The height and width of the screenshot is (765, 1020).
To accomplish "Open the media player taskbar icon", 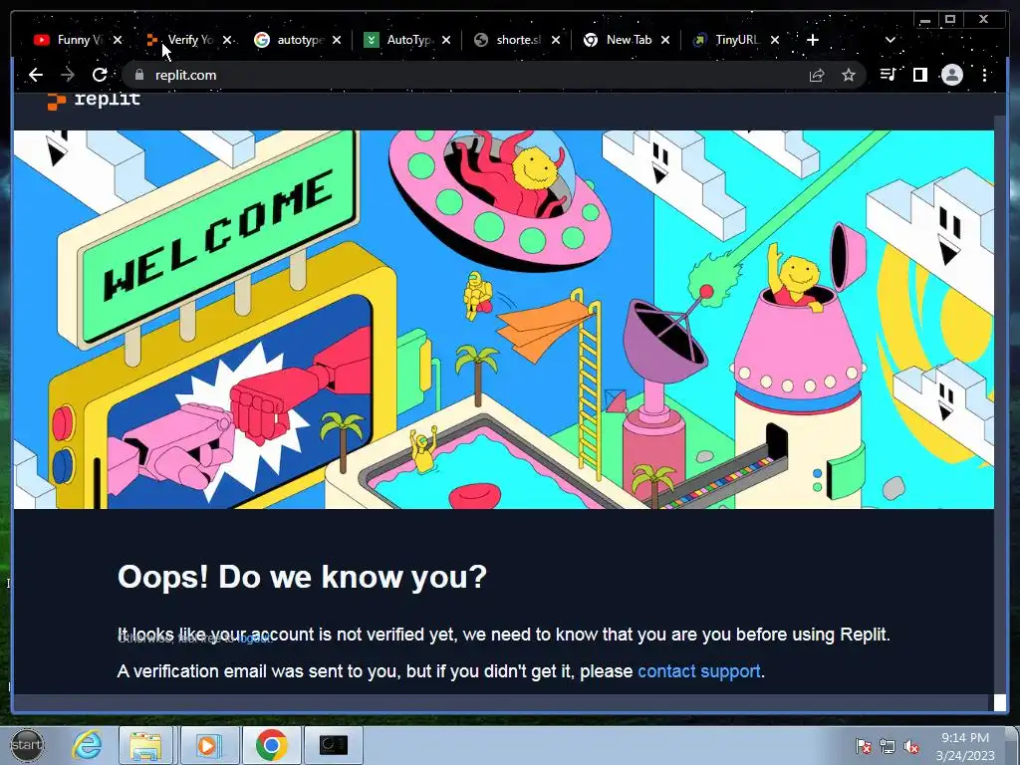I will pyautogui.click(x=209, y=745).
